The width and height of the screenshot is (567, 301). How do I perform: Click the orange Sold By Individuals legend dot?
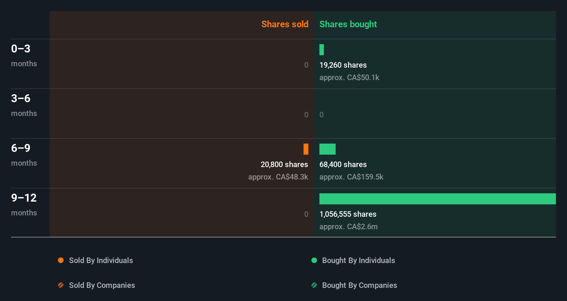point(61,260)
